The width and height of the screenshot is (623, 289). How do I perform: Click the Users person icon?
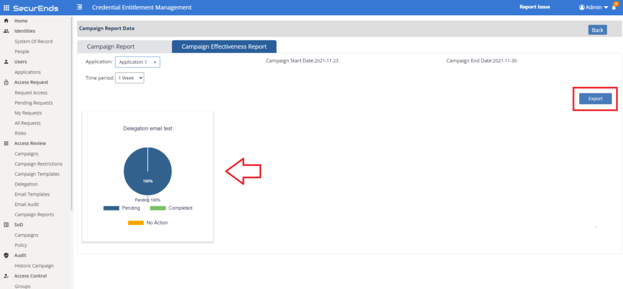(x=6, y=62)
